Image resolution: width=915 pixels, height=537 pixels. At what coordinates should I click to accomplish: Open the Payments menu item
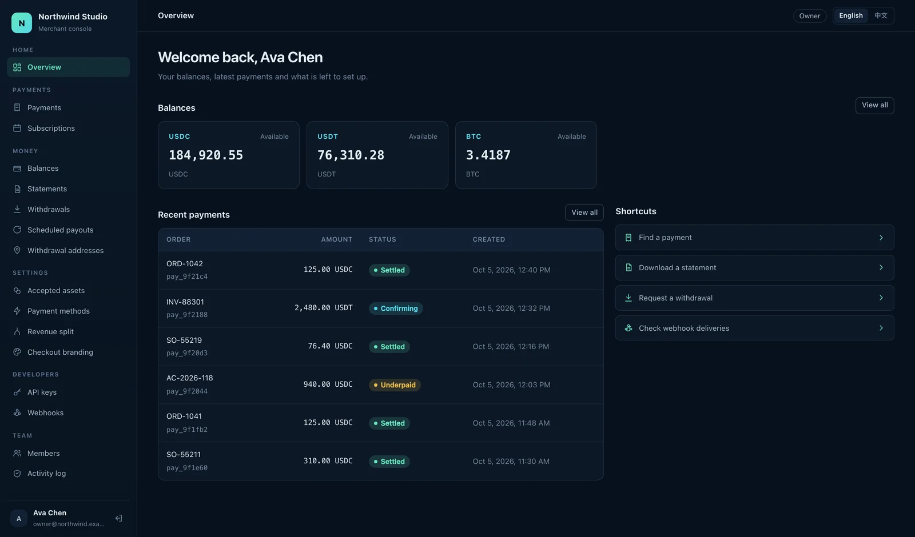tap(68, 108)
